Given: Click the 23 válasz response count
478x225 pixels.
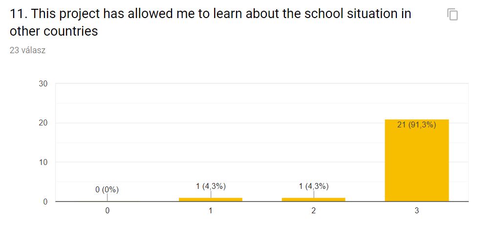Looking at the screenshot, I should [x=28, y=50].
